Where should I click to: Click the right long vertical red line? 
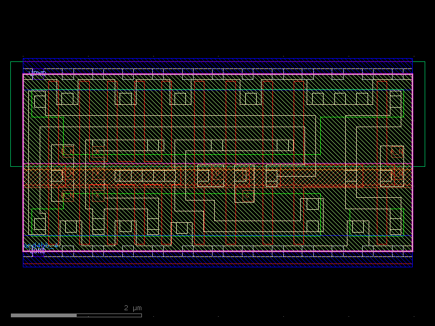coord(294,163)
